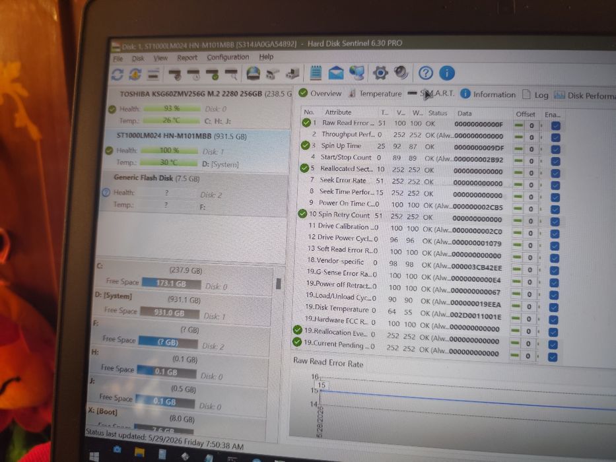Click the minus offset icon for Raw Read Error
The width and height of the screenshot is (616, 462).
coord(518,125)
